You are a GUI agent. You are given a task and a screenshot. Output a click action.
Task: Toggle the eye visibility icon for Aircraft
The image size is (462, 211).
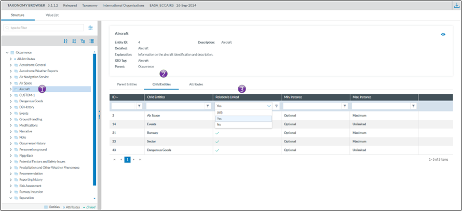tap(443, 34)
